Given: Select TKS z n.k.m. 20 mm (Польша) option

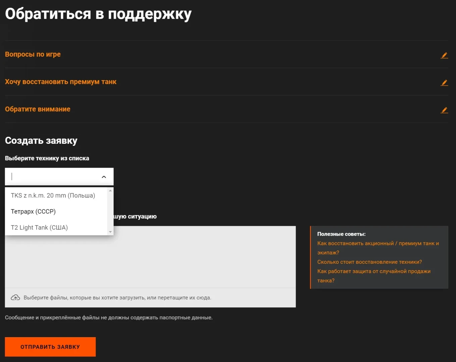Looking at the screenshot, I should coord(53,195).
